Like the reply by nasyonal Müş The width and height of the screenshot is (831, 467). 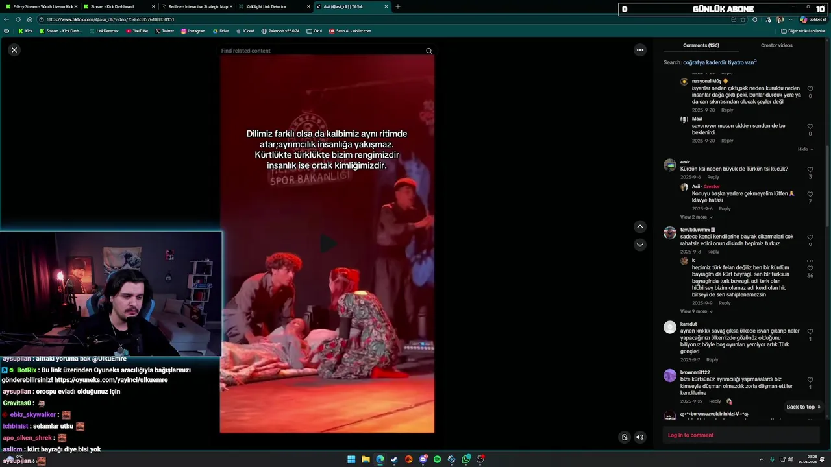810,89
